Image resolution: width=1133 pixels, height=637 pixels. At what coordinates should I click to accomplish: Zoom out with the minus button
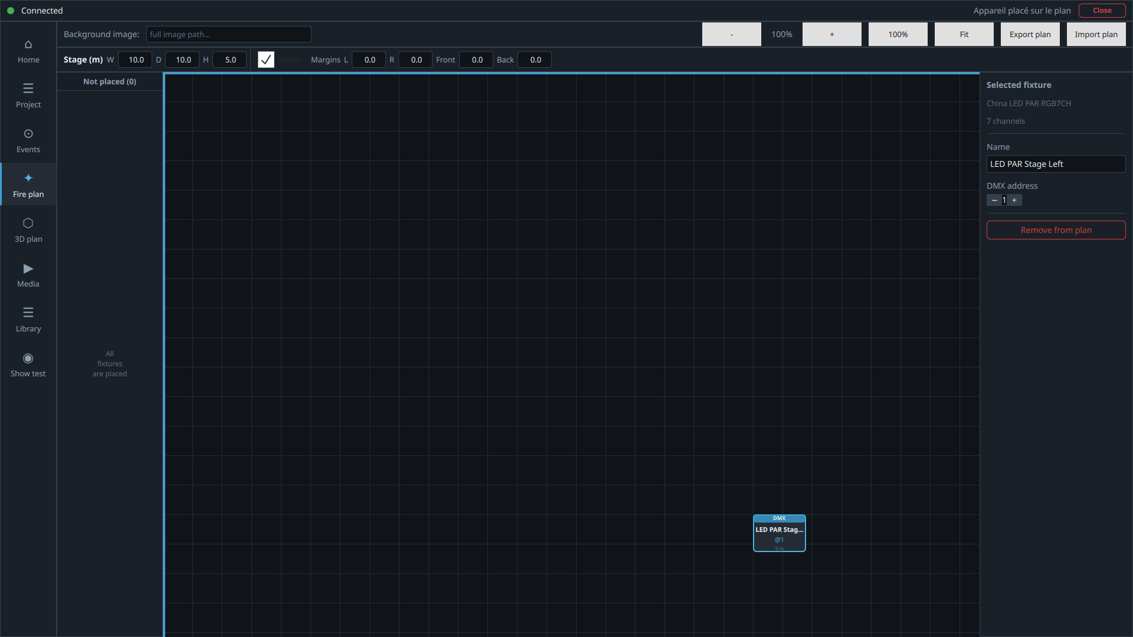pos(732,34)
